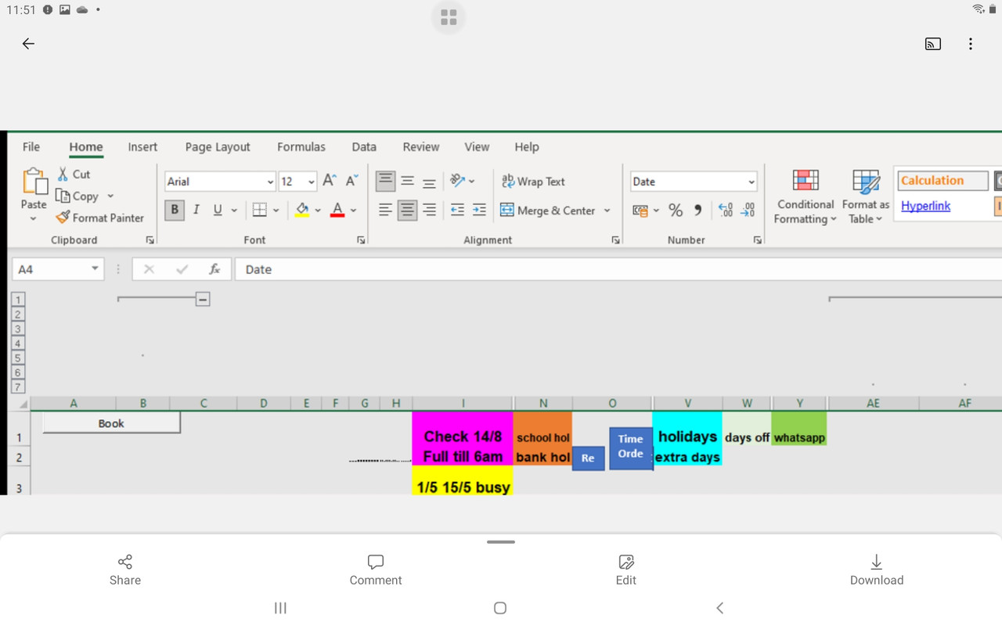Click the Increase Indent icon

(x=478, y=210)
